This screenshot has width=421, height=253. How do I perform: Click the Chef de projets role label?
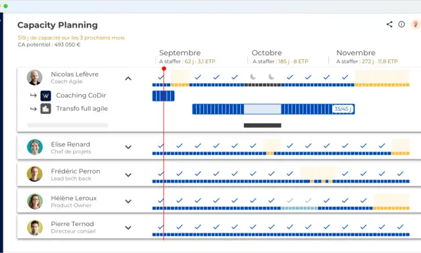(x=71, y=152)
